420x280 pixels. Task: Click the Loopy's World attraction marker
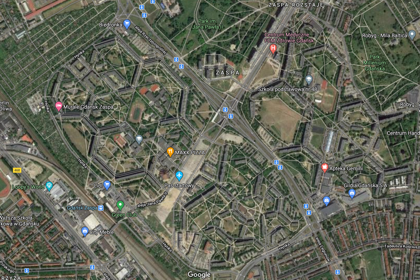(x=49, y=186)
